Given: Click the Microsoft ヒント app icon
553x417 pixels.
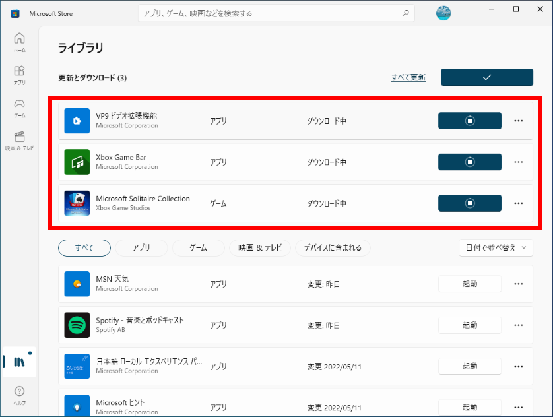Looking at the screenshot, I should coord(77,406).
